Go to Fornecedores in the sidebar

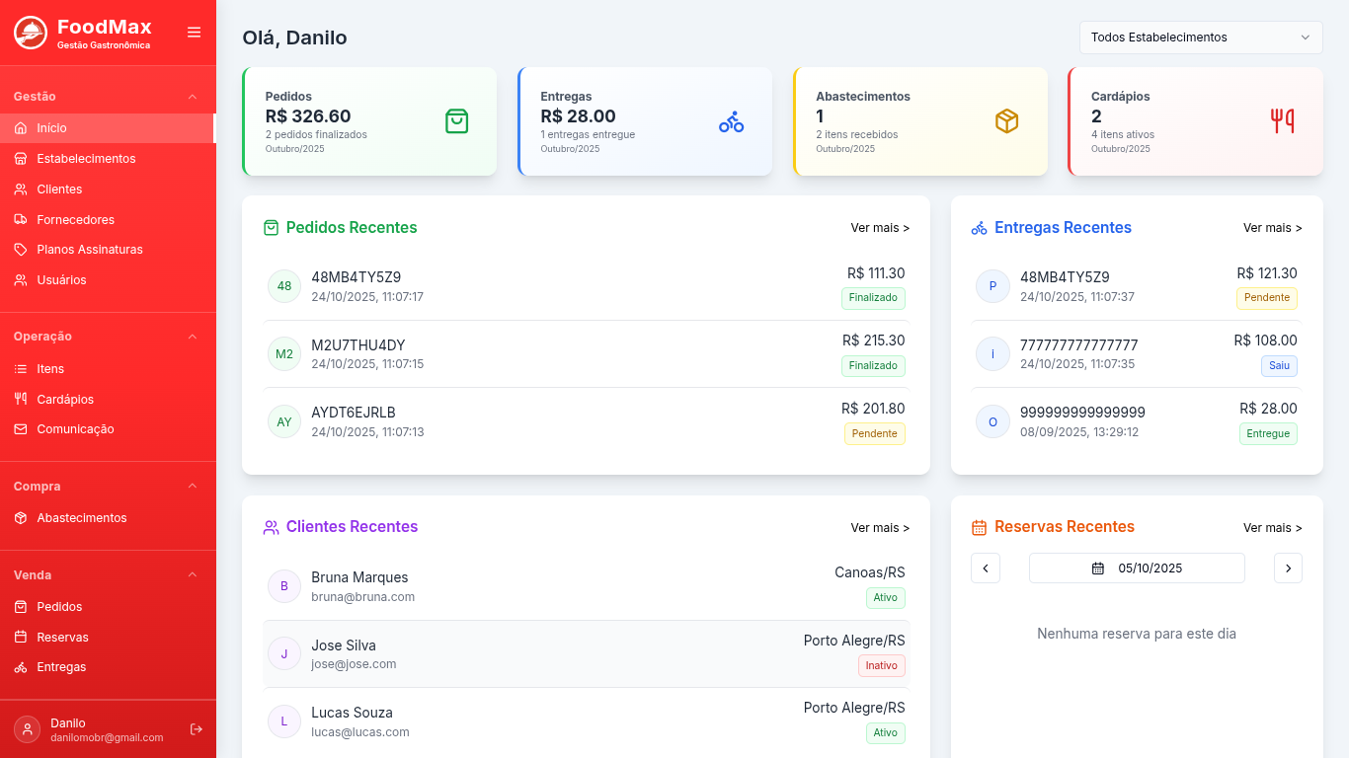(75, 220)
